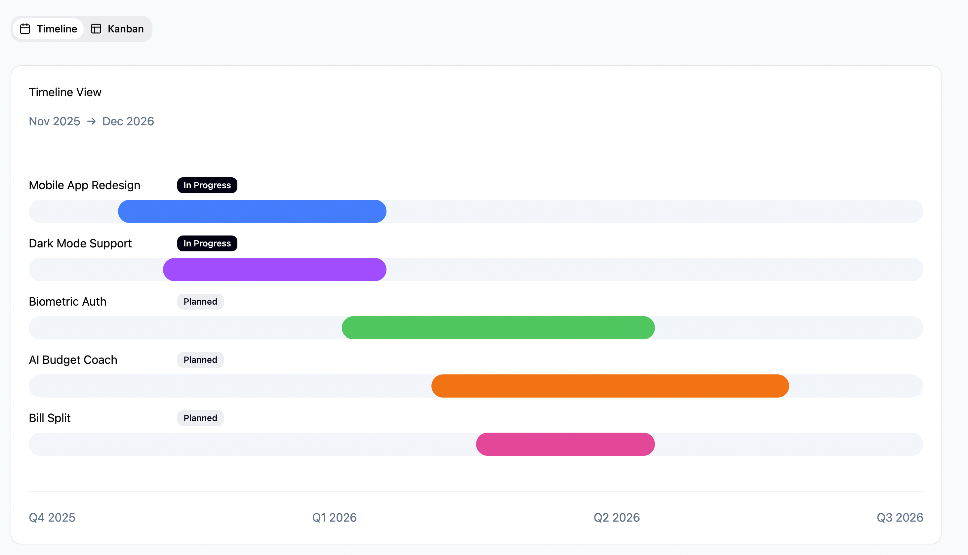Click Planned badge next to Bill Split
This screenshot has width=968, height=555.
[x=200, y=418]
